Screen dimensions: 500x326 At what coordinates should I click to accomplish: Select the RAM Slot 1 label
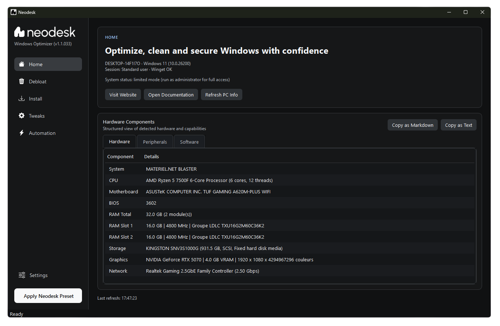click(121, 226)
